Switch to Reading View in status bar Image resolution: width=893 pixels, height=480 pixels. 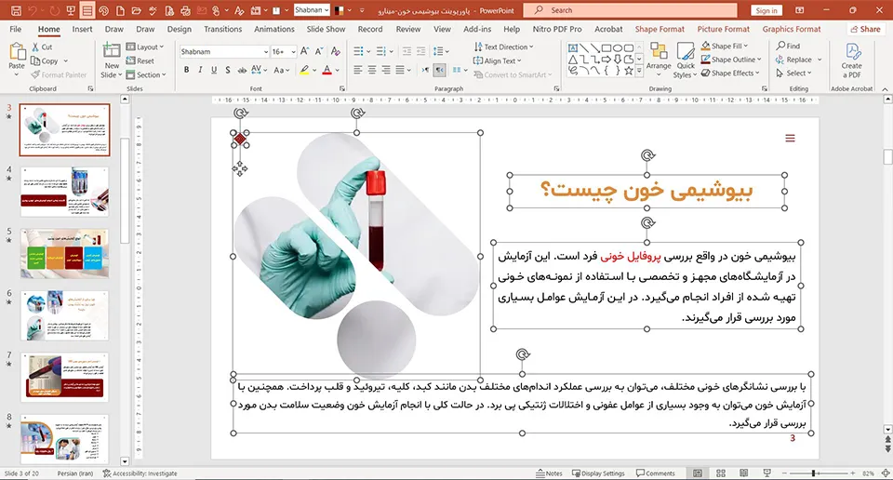tap(744, 473)
